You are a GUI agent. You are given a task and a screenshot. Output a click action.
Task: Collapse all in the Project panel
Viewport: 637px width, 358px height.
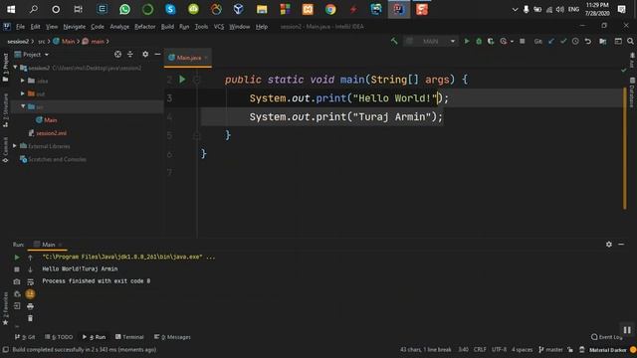click(x=130, y=54)
